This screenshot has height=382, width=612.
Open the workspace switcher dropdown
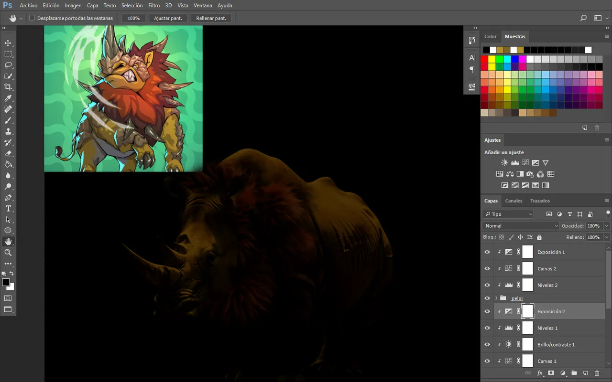tap(600, 18)
